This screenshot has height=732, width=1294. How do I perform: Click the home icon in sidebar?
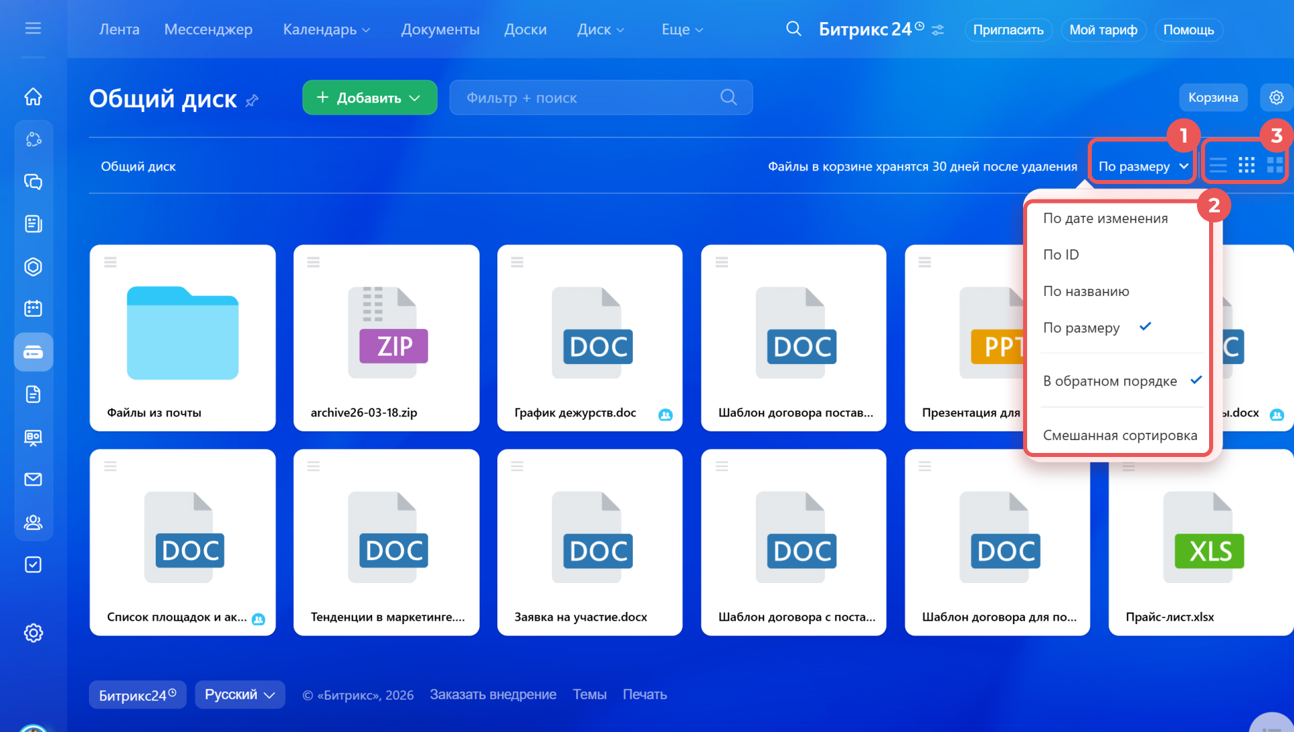click(x=33, y=97)
